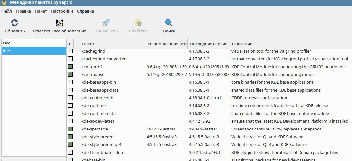Mark the kde-config-cddb status box
This screenshot has height=161, width=352.
pyautogui.click(x=70, y=98)
